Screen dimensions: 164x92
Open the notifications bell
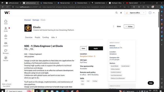click(121, 13)
